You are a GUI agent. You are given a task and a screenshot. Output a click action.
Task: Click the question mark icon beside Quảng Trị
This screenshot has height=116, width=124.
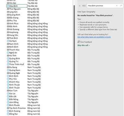tap(8, 62)
